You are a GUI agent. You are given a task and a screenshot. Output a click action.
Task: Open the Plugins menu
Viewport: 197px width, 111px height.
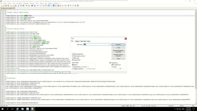[50, 3]
